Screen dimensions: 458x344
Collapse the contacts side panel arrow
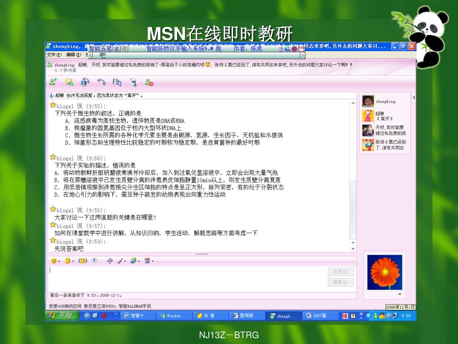click(414, 97)
